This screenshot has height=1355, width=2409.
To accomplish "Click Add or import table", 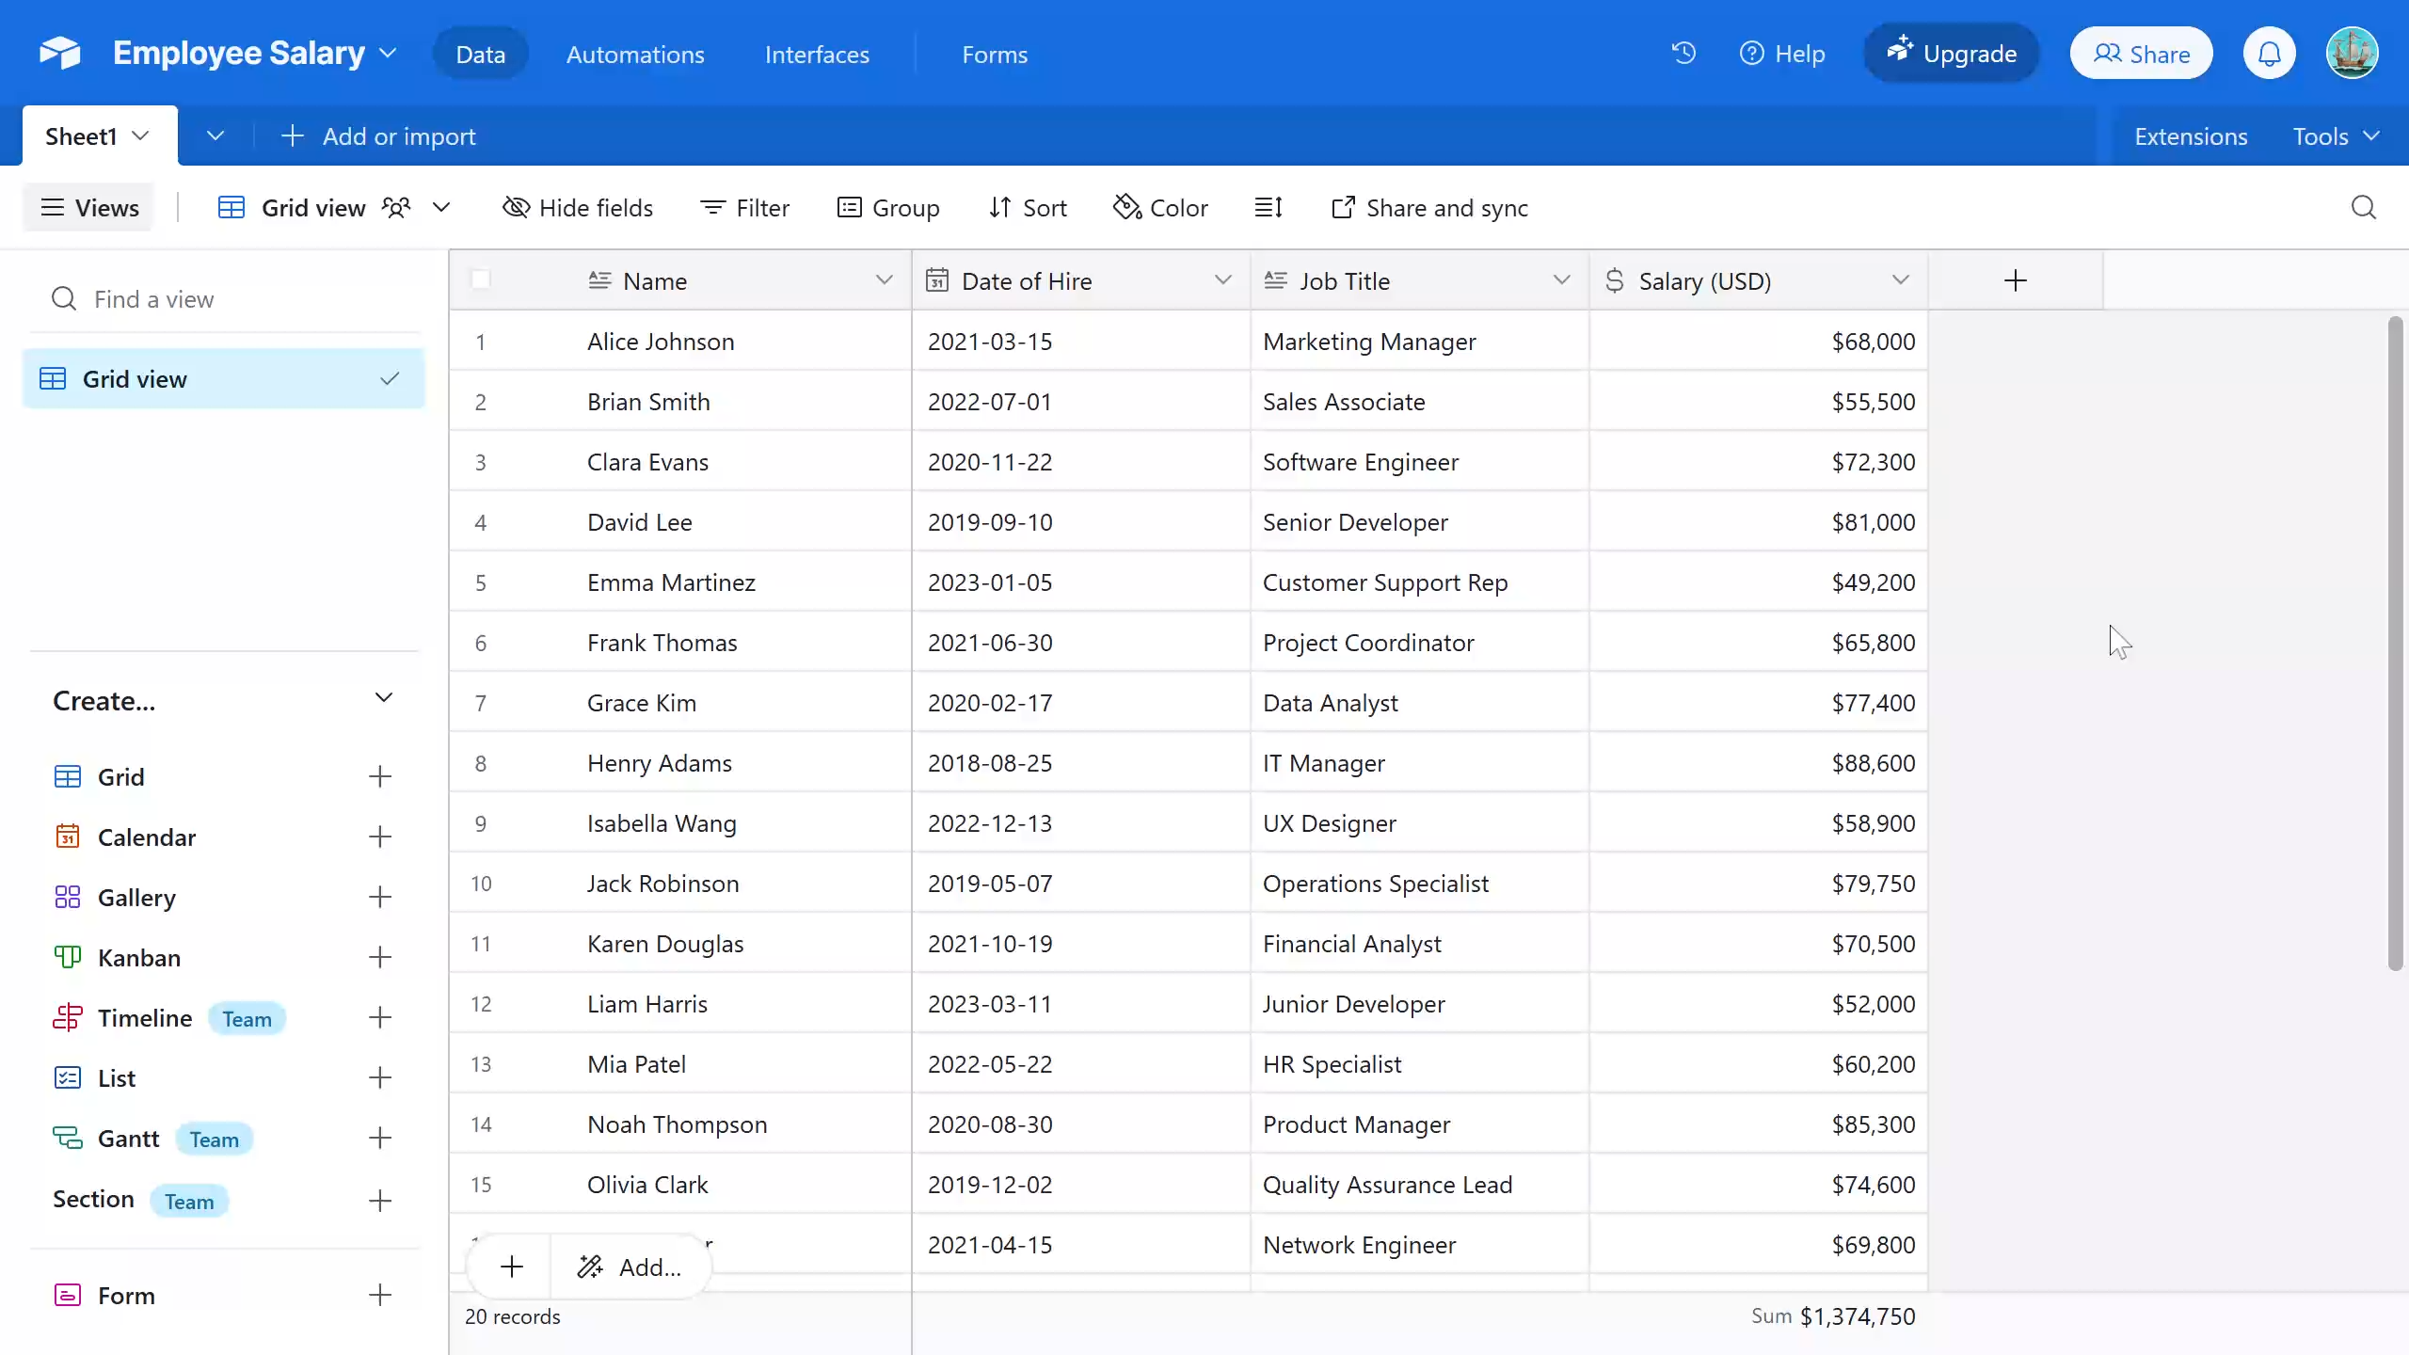I will 378,136.
